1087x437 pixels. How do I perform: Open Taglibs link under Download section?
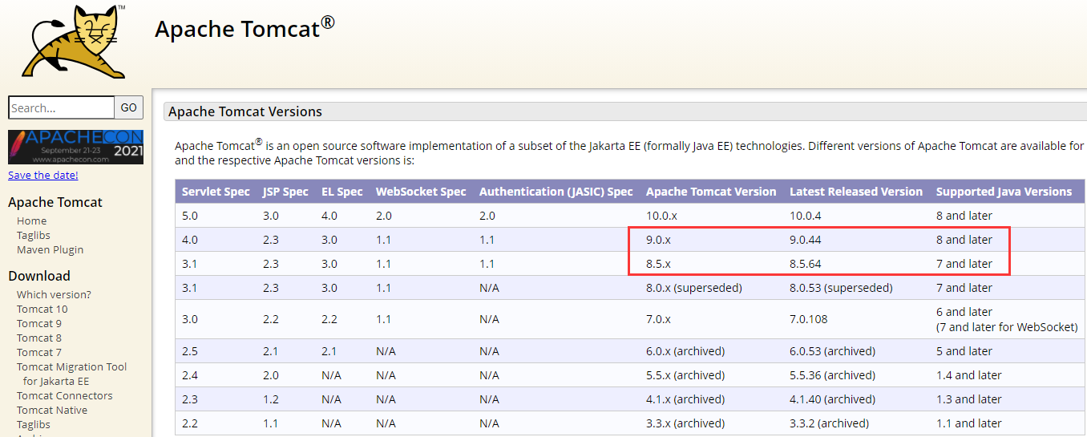click(34, 424)
